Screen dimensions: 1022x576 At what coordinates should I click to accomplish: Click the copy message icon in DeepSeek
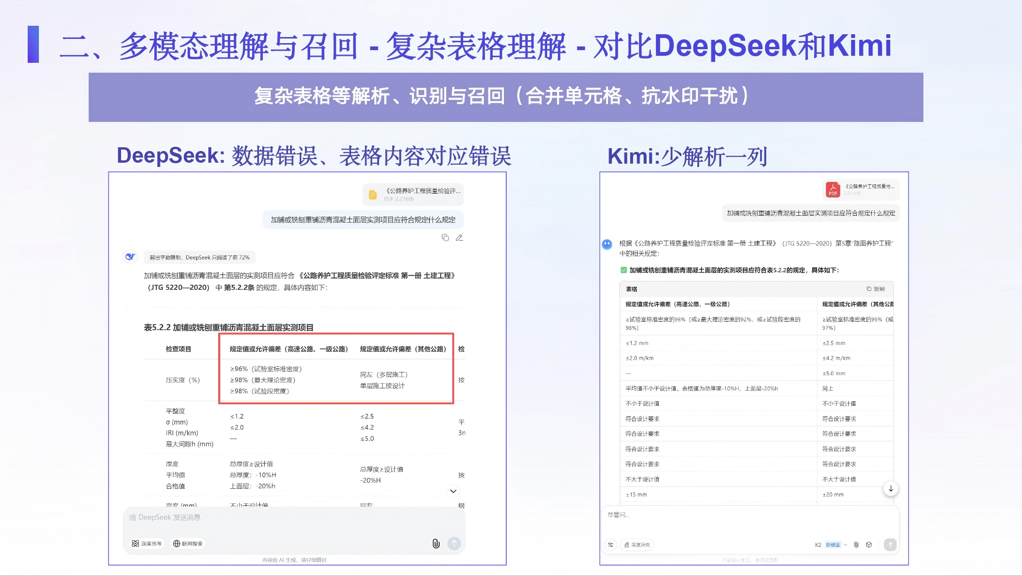coord(445,238)
